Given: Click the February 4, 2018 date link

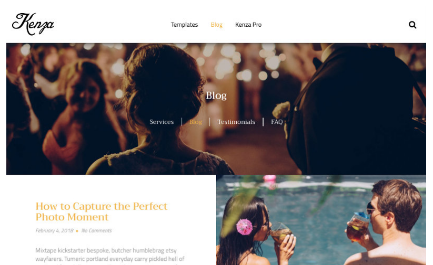Looking at the screenshot, I should tap(54, 230).
